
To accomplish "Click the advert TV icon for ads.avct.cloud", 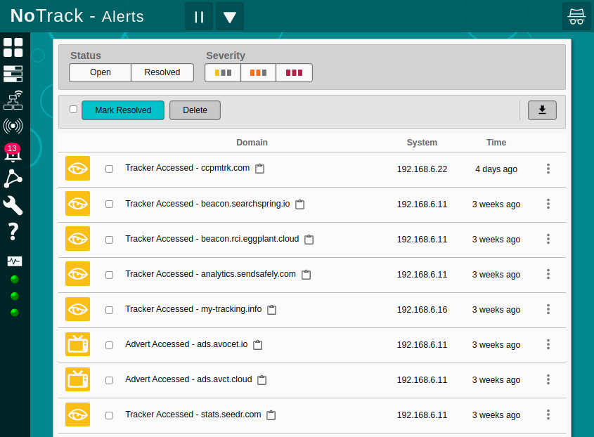I will 77,379.
